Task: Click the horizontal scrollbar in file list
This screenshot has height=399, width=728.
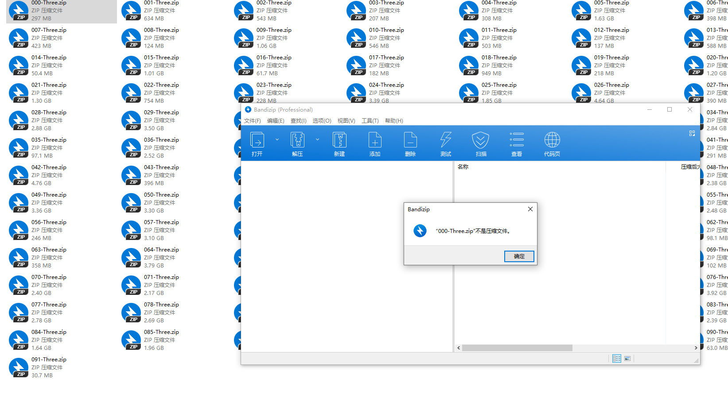Action: tap(517, 348)
